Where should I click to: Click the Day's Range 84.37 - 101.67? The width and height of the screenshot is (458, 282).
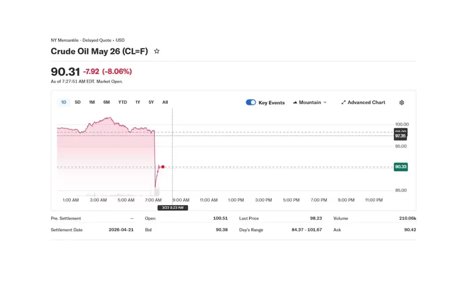tap(307, 230)
